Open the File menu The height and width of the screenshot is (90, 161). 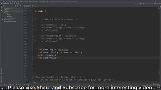[x=4, y=1]
